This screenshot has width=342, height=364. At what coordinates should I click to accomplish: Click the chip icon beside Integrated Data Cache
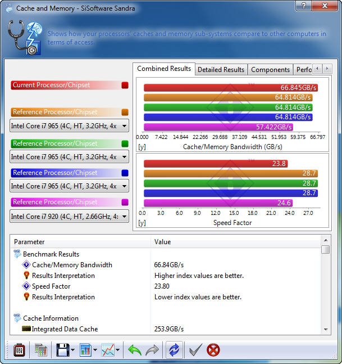coord(26,329)
